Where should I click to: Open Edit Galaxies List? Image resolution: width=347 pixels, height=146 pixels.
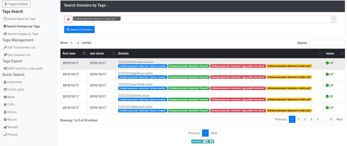tap(19, 55)
